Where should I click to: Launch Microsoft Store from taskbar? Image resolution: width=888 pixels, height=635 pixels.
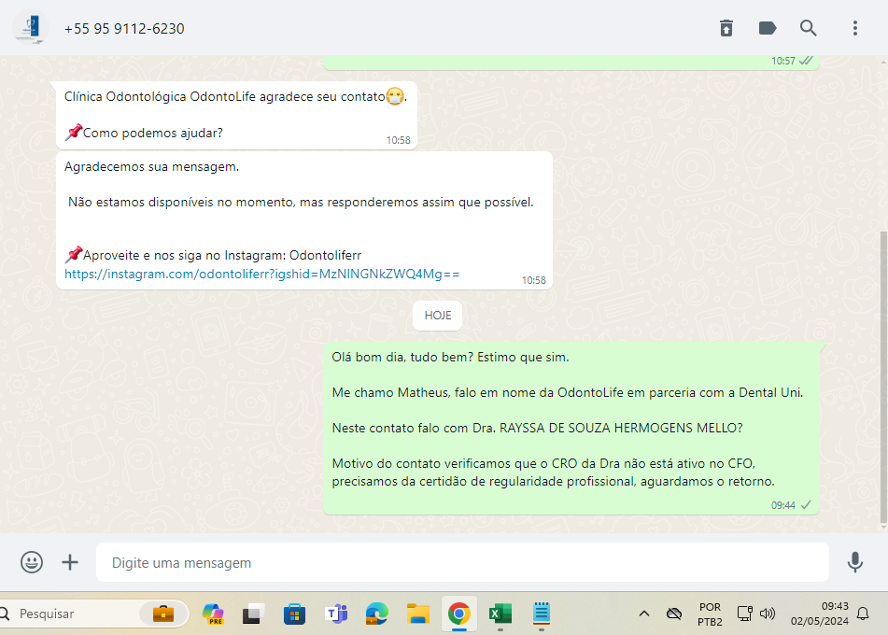[294, 614]
